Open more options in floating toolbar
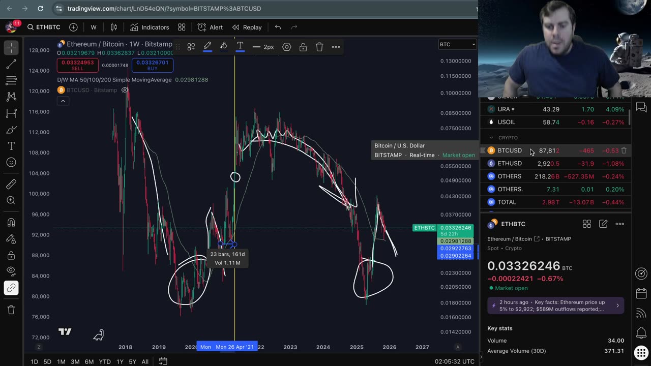The width and height of the screenshot is (651, 366). pyautogui.click(x=336, y=47)
